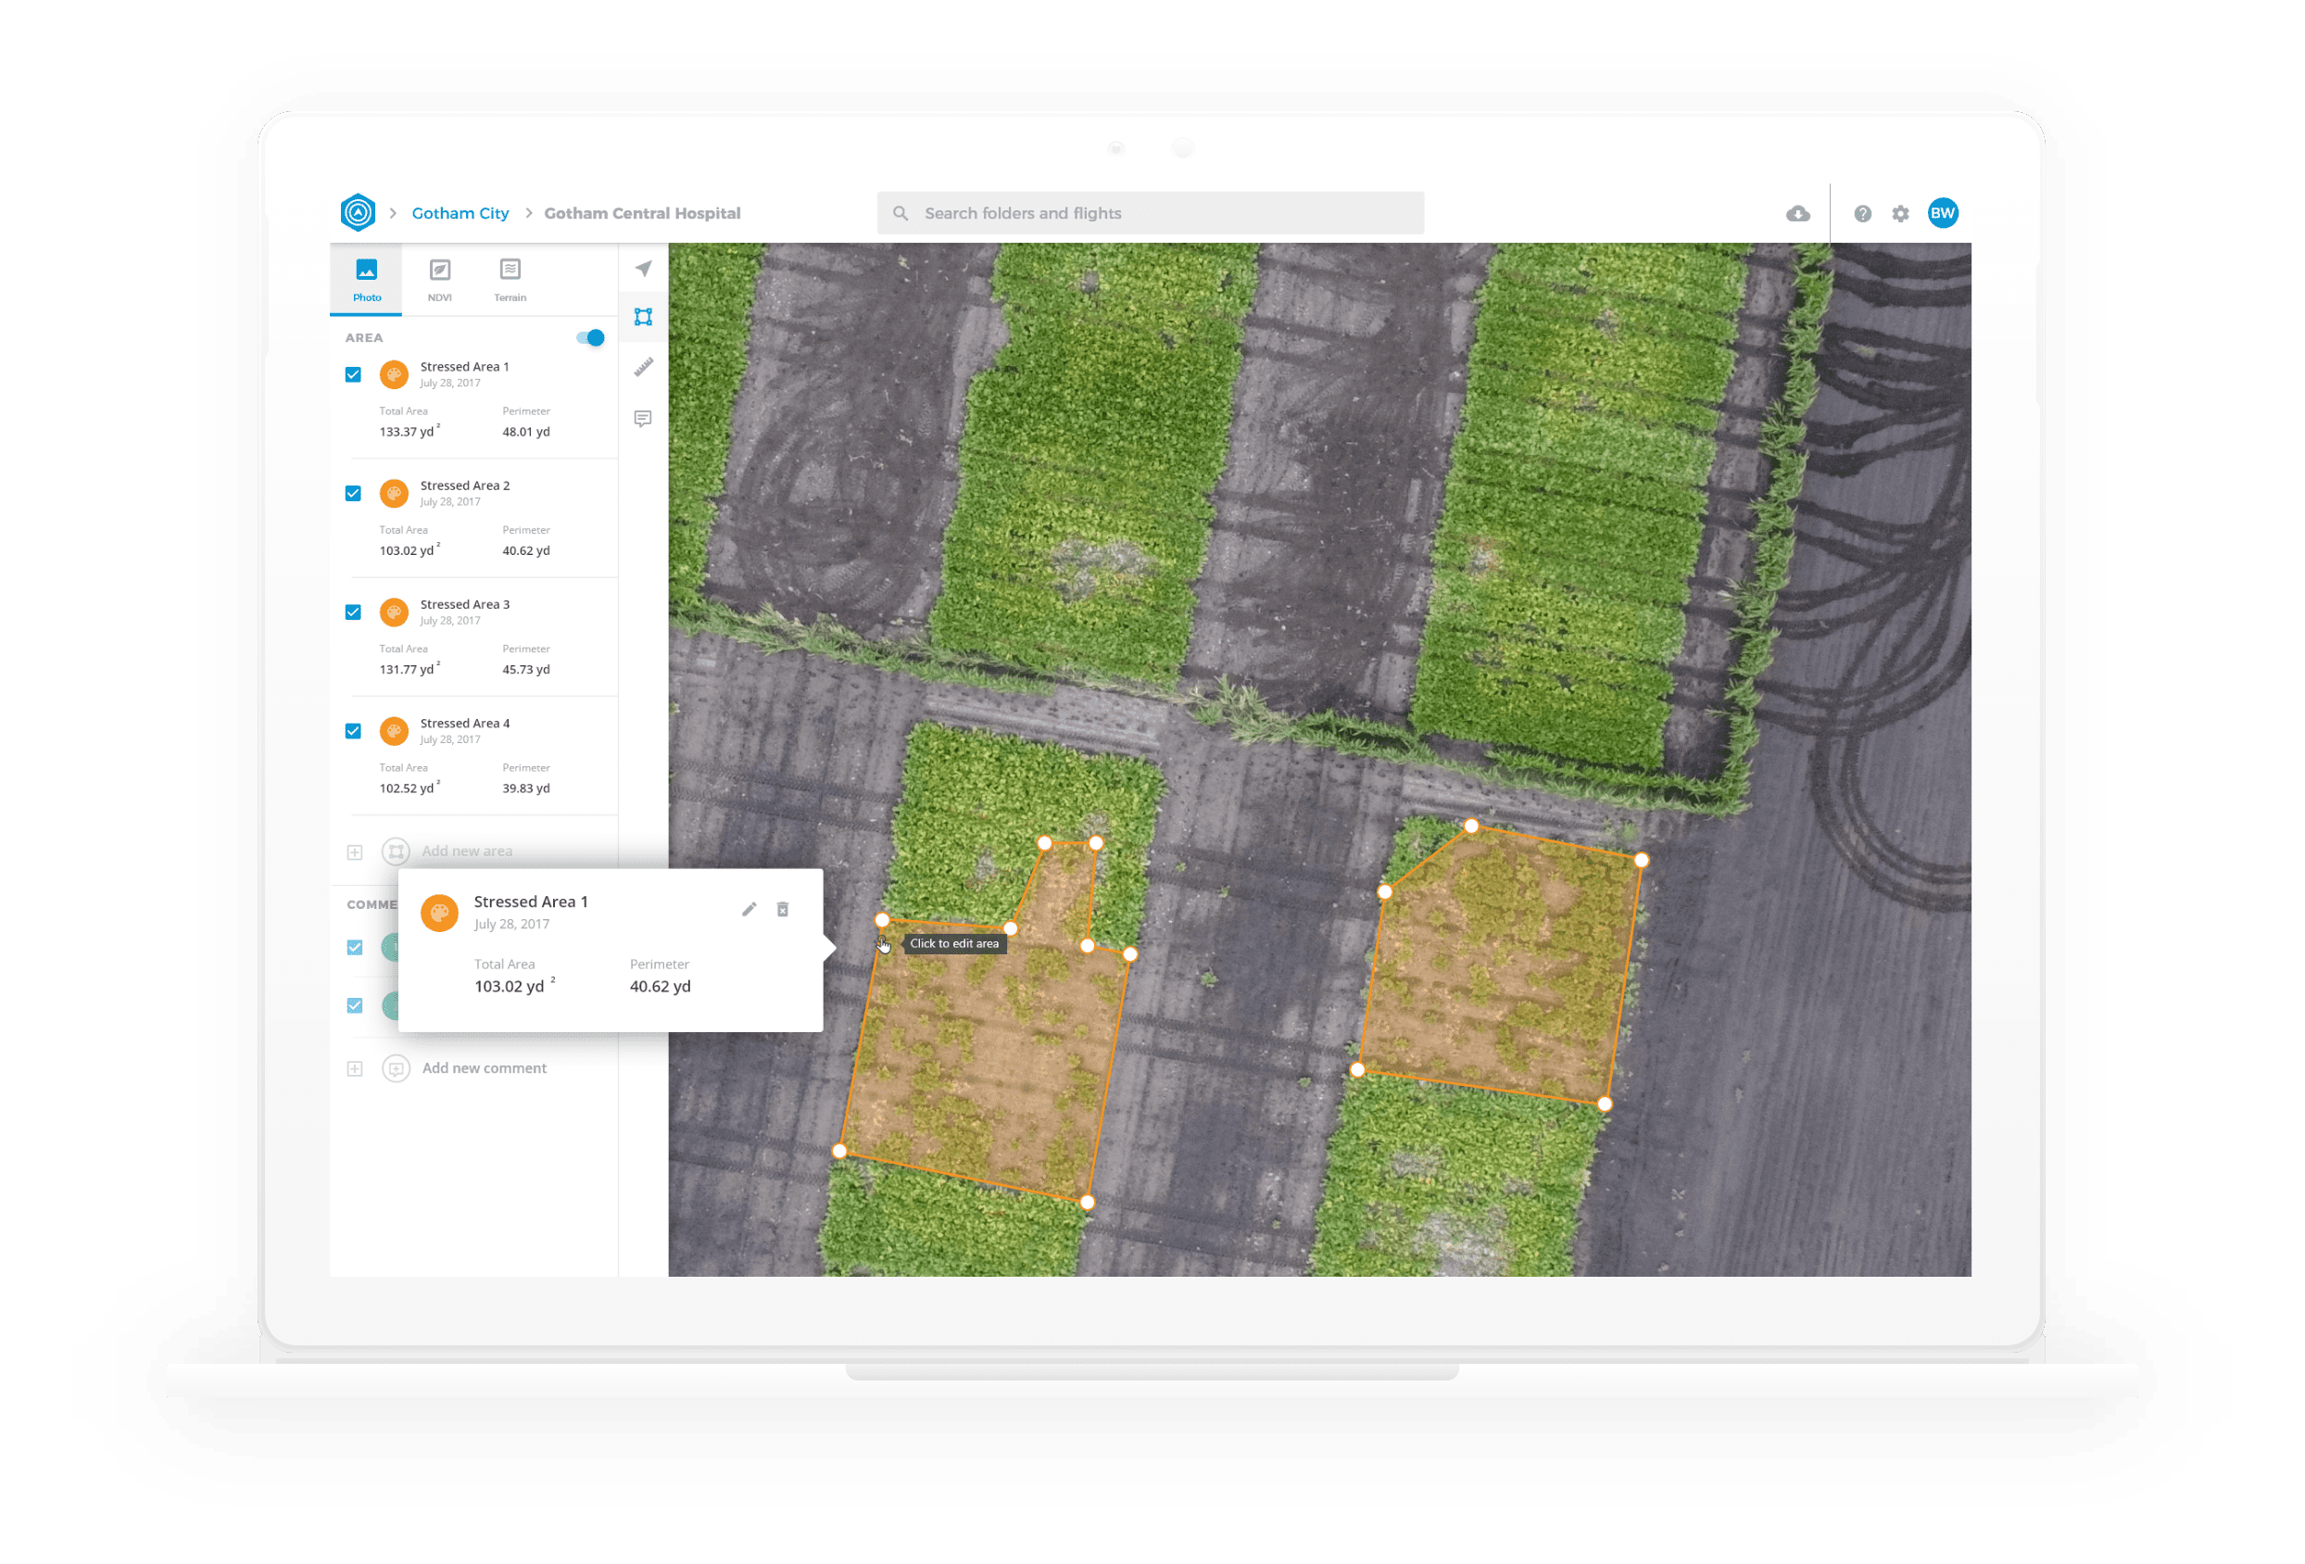Click pencil edit icon in Stressed Area popup
Image resolution: width=2305 pixels, height=1564 pixels.
(749, 910)
